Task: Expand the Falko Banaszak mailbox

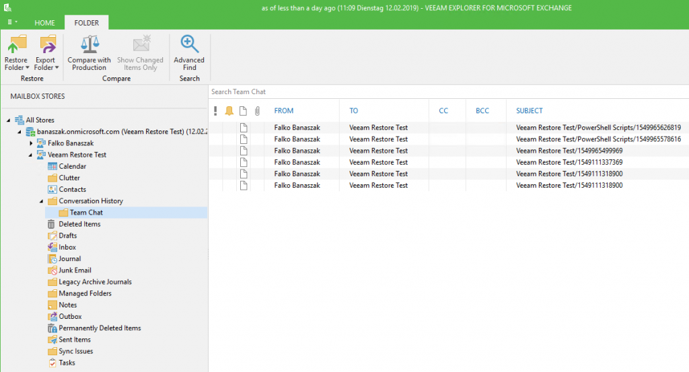Action: 31,143
